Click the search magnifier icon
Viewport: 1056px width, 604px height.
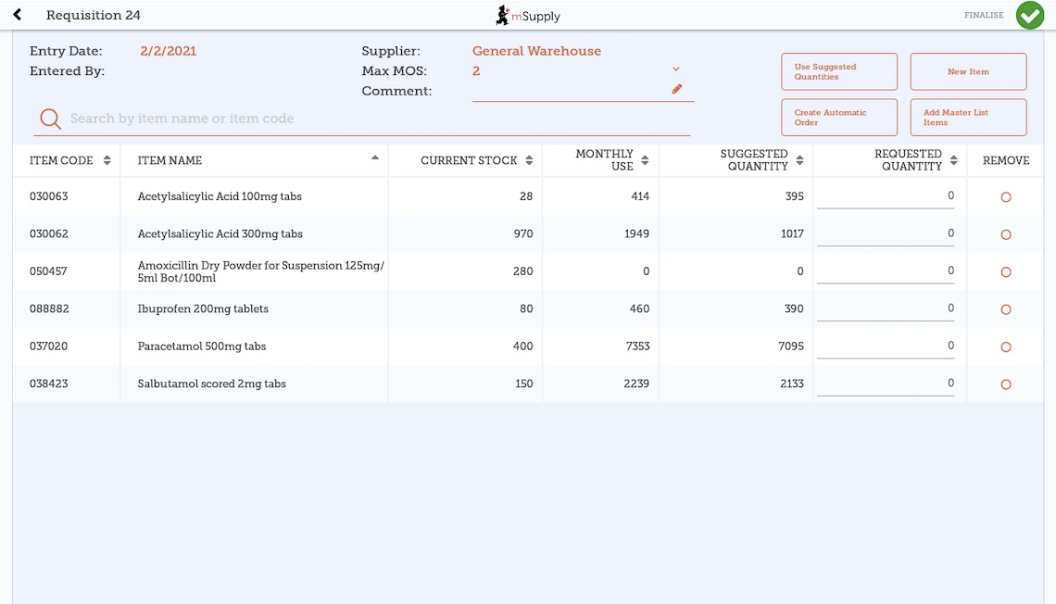(x=50, y=119)
